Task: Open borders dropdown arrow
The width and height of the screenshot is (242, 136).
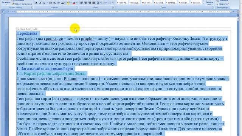Action: pyautogui.click(x=112, y=3)
